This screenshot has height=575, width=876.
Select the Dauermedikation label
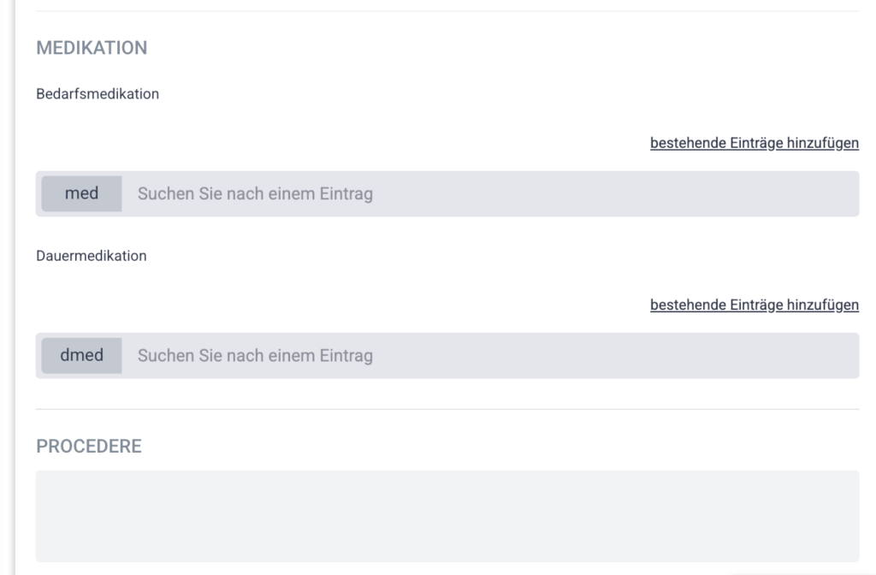point(92,256)
